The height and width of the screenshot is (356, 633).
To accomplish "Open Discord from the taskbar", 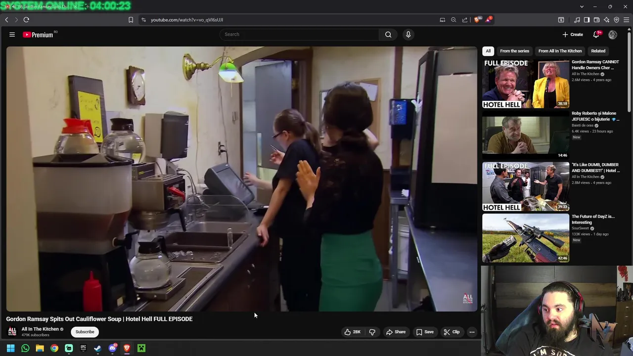I will coord(112,348).
